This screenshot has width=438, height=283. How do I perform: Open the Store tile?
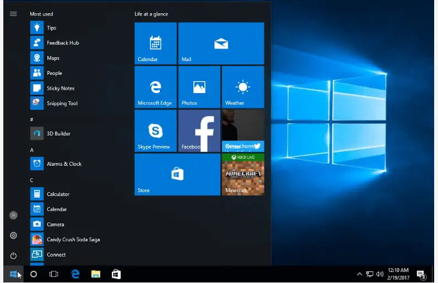[177, 174]
